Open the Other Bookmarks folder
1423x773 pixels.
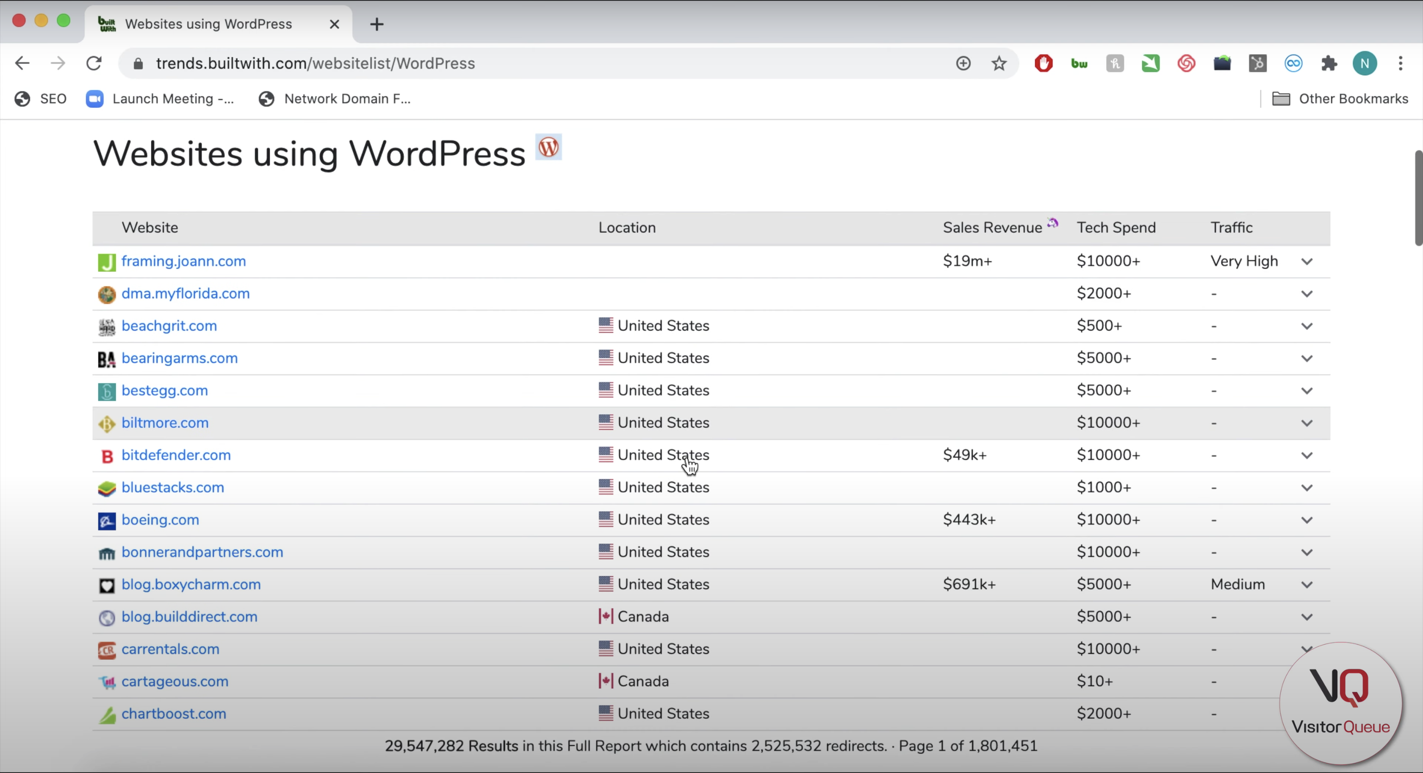coord(1340,99)
